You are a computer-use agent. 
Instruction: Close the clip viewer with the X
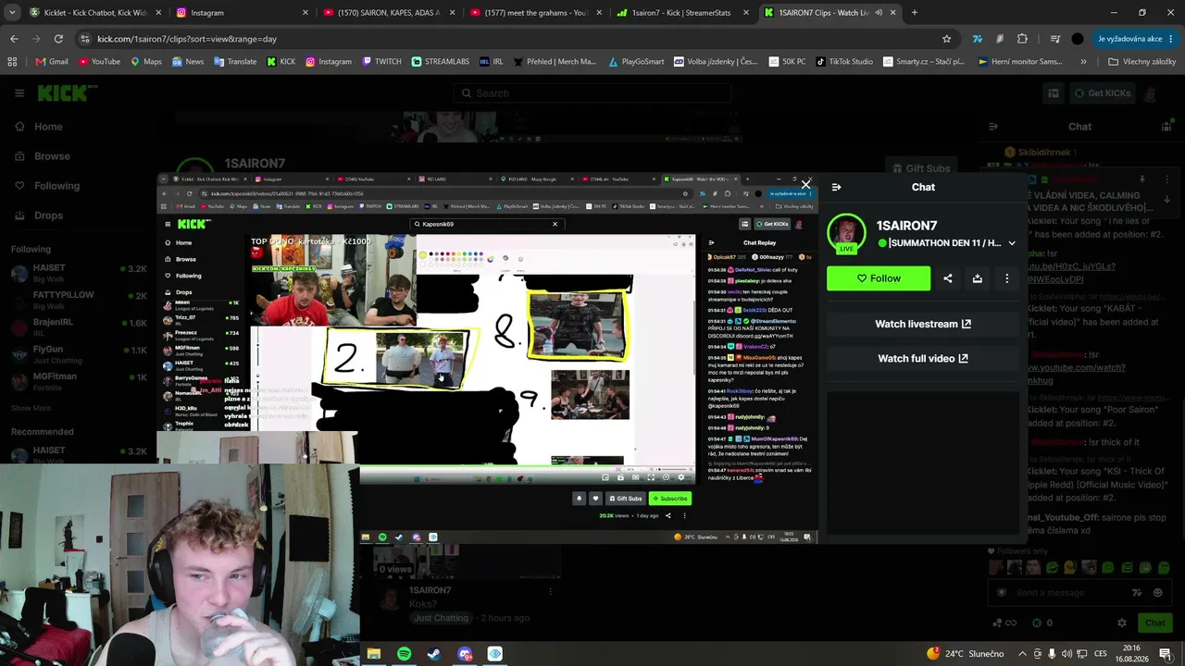805,185
